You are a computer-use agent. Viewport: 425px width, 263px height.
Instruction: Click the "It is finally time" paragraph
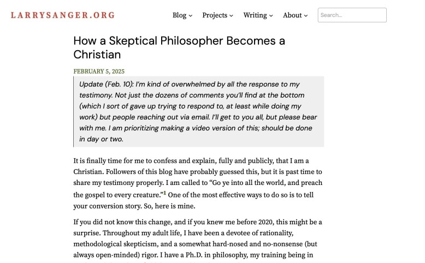[x=198, y=183]
